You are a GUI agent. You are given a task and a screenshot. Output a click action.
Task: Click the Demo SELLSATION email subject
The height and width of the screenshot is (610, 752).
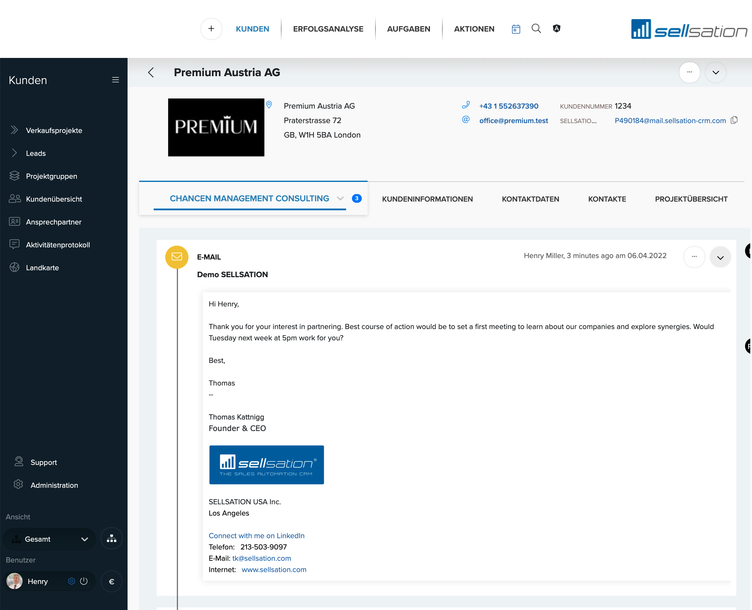(x=232, y=274)
